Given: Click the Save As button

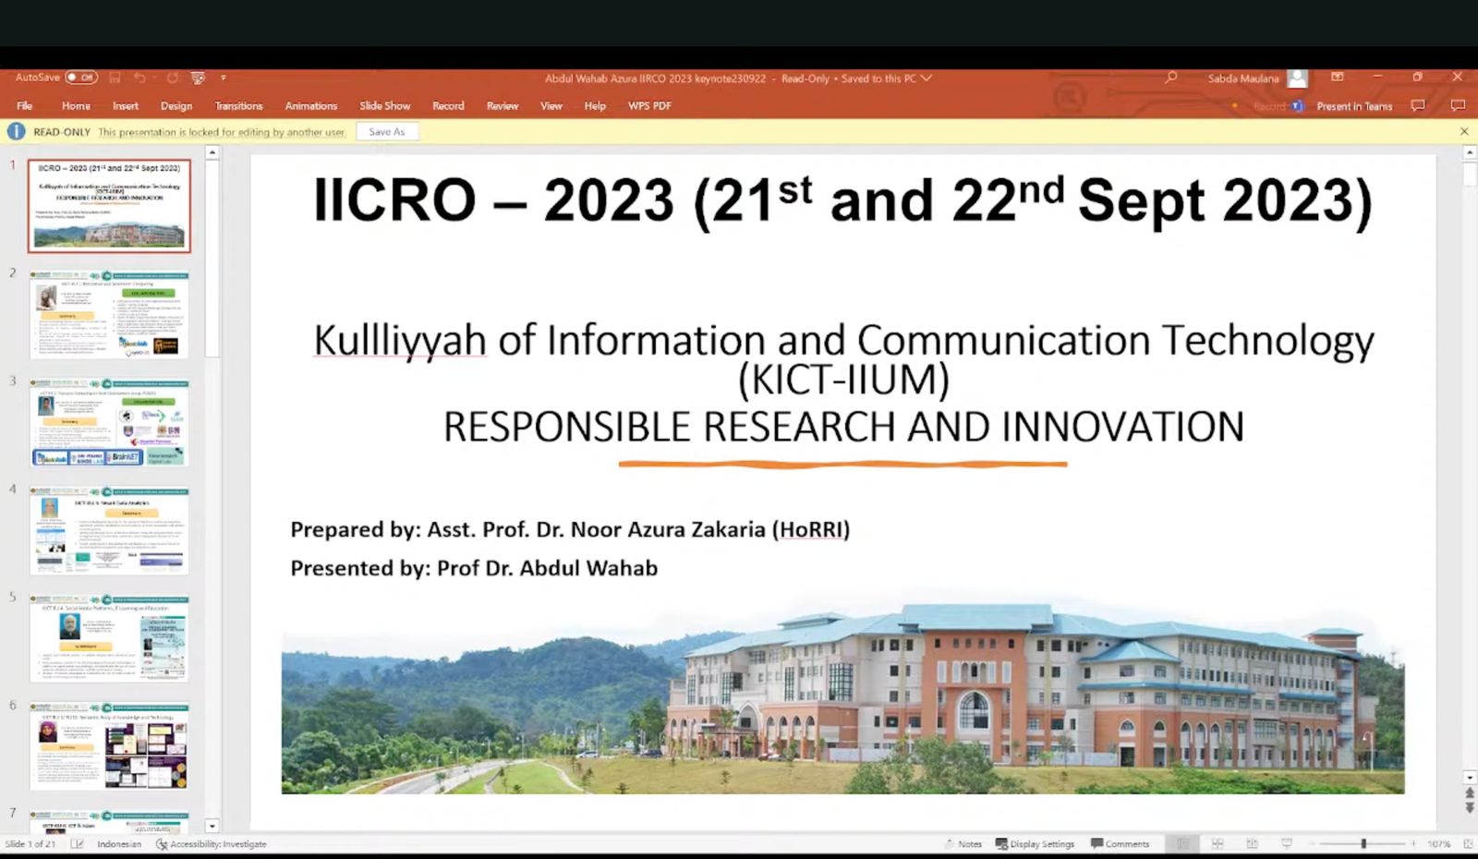Looking at the screenshot, I should pos(387,132).
